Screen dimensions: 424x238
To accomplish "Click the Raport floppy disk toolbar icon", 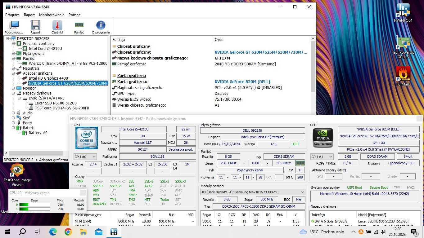I will pos(35,27).
